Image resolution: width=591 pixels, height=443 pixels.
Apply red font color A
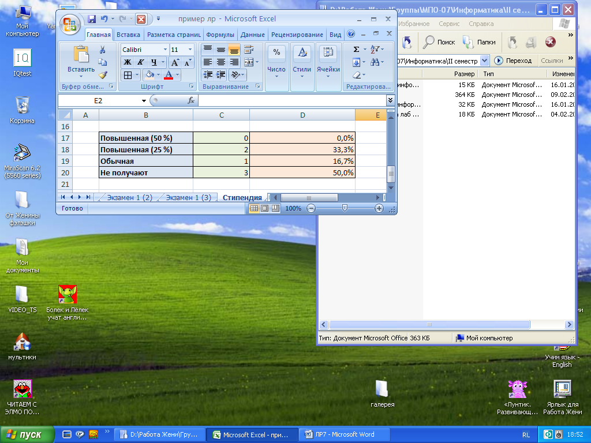point(169,75)
